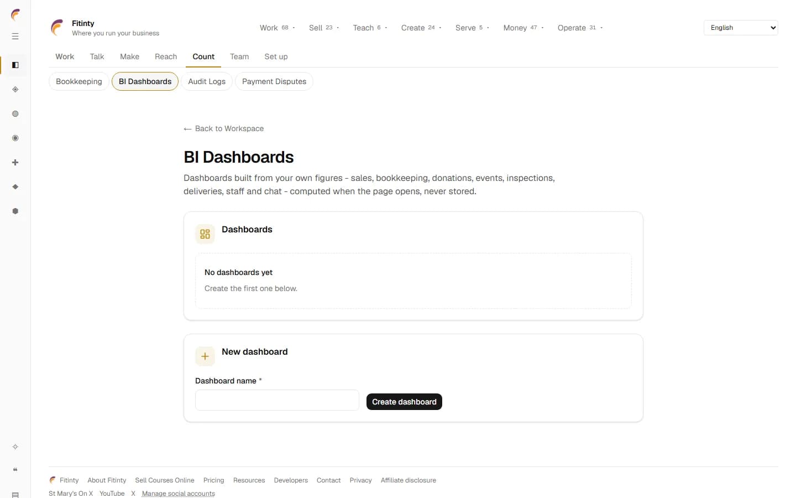Open the Resources footer link
Image resolution: width=796 pixels, height=498 pixels.
point(249,480)
